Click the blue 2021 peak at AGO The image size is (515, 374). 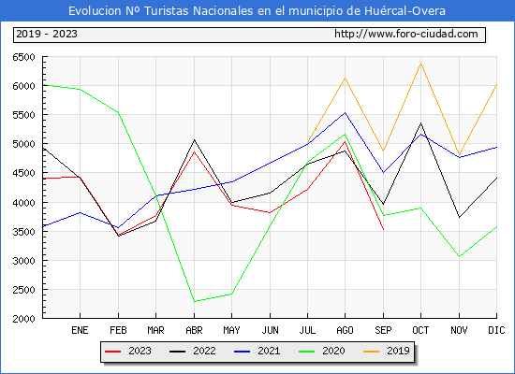point(345,112)
